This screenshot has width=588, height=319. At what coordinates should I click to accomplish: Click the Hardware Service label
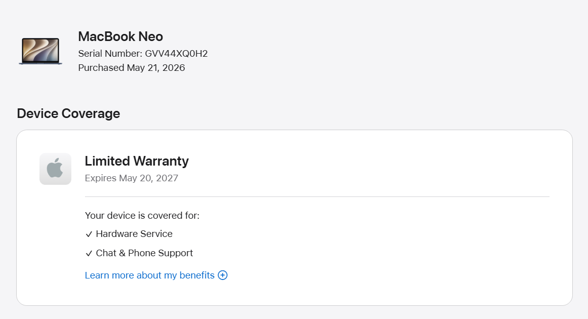click(134, 234)
